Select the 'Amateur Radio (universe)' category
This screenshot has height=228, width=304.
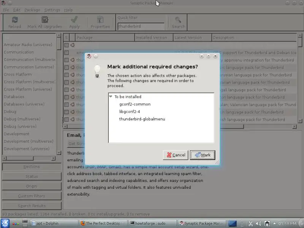coord(28,45)
